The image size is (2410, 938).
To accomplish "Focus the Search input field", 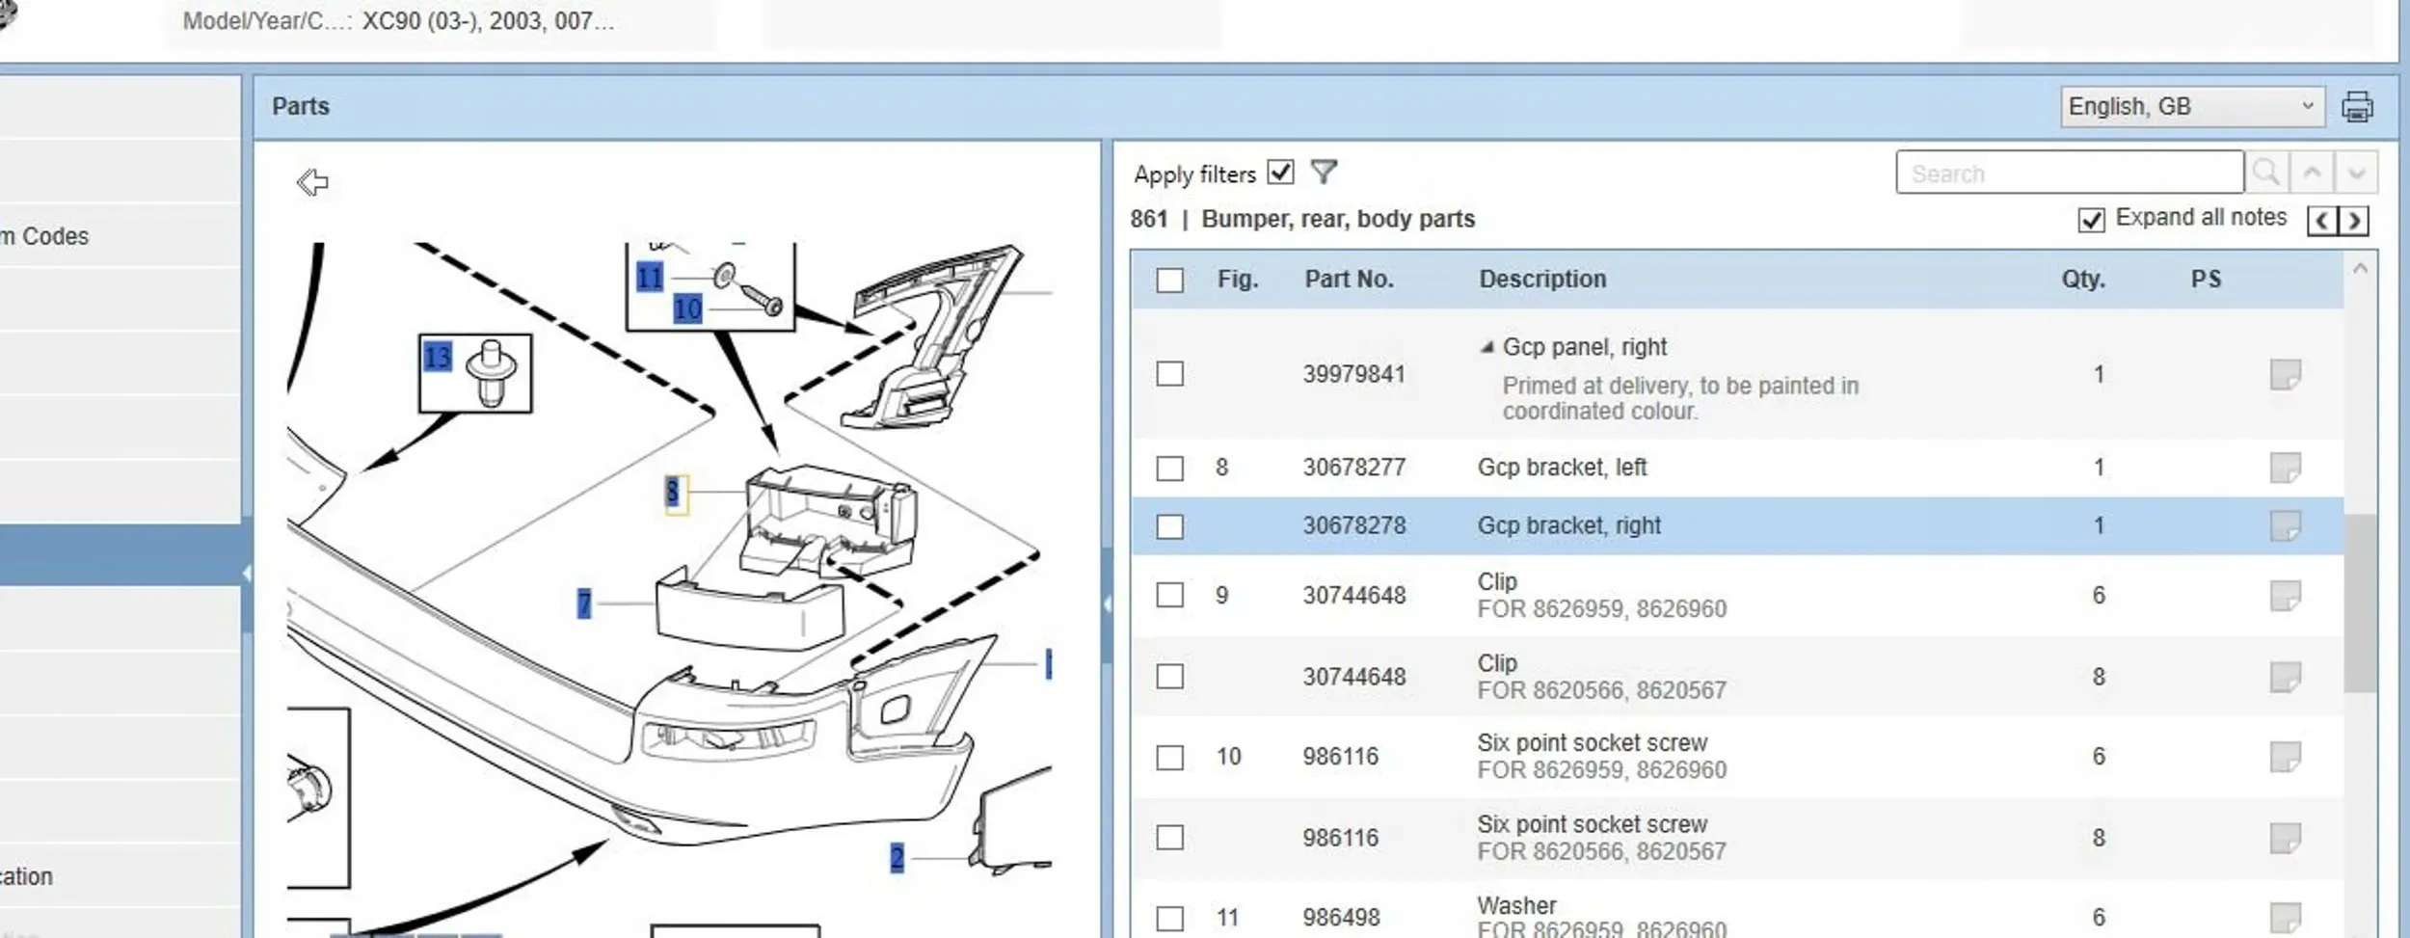I will [x=2070, y=173].
